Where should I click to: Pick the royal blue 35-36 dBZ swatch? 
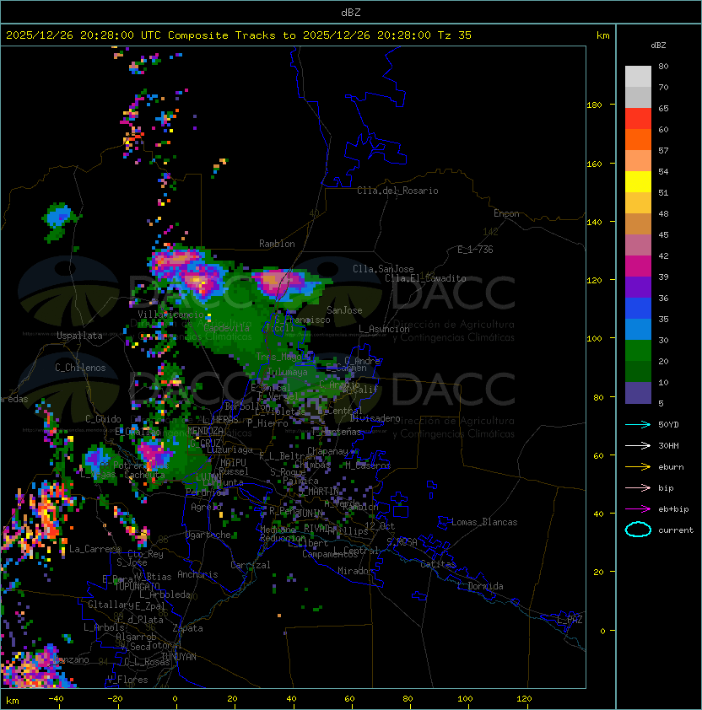click(x=638, y=309)
